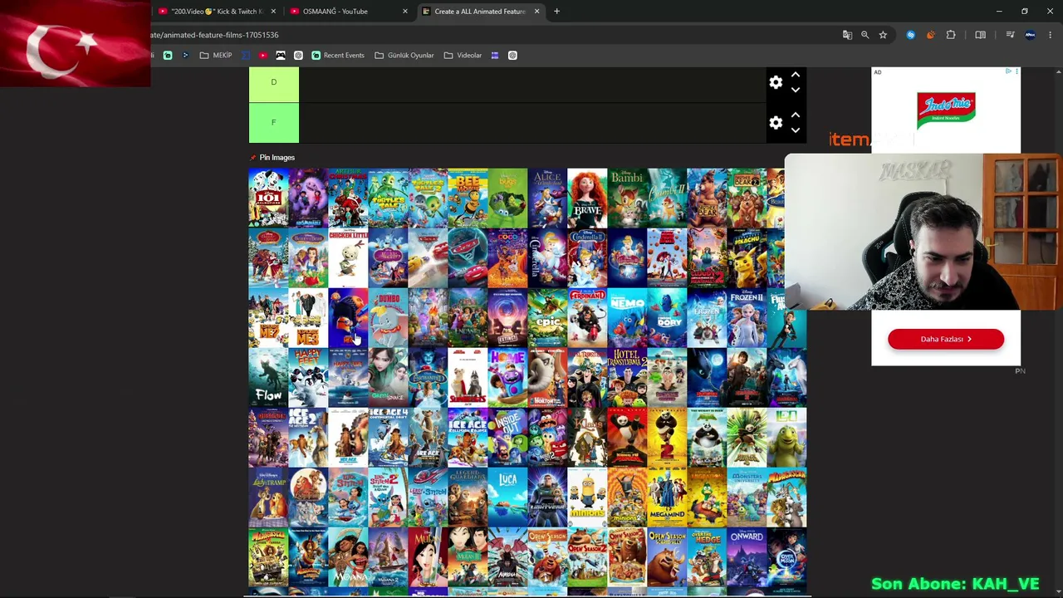
Task: Select the Hotel Transylvania 2 poster
Action: tap(627, 377)
